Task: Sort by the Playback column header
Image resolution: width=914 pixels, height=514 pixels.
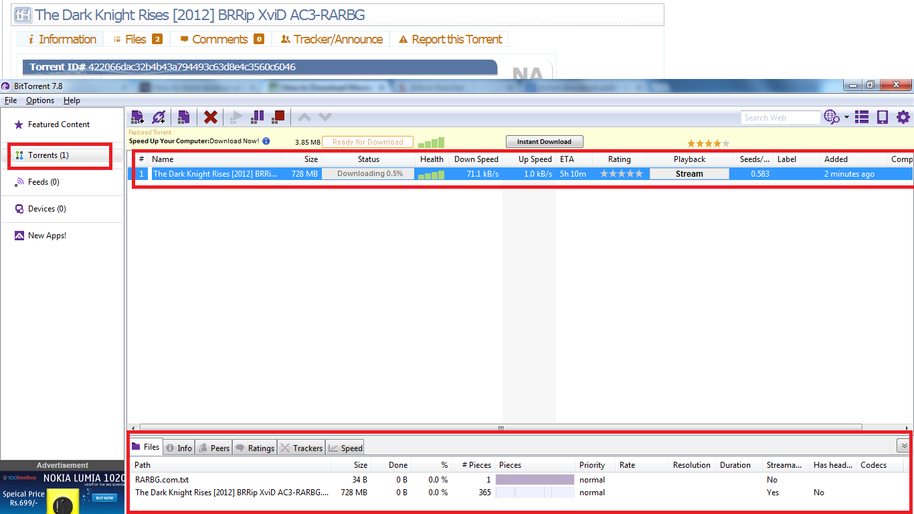Action: 689,159
